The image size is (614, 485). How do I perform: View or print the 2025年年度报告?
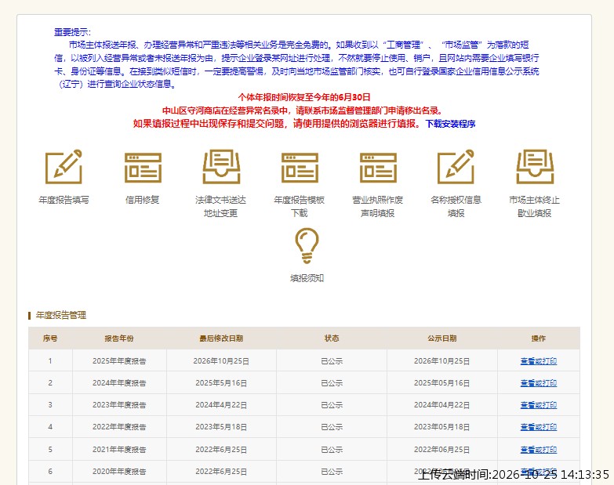539,361
